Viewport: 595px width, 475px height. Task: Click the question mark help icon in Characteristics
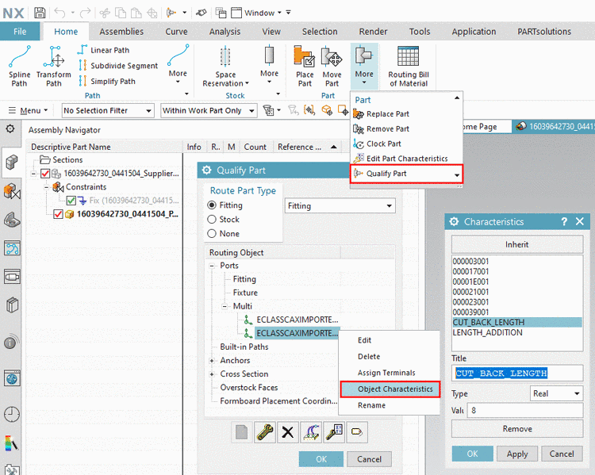click(x=564, y=221)
